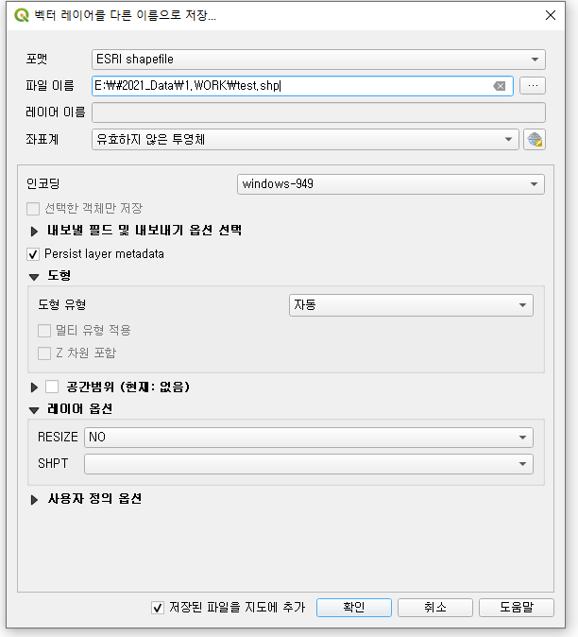Open the RESIZE dropdown showing NO
This screenshot has width=578, height=637.
(x=309, y=438)
